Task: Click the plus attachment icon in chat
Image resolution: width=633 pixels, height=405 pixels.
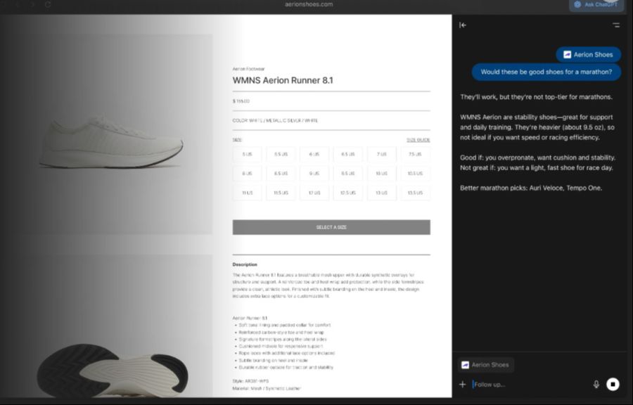Action: click(x=463, y=385)
